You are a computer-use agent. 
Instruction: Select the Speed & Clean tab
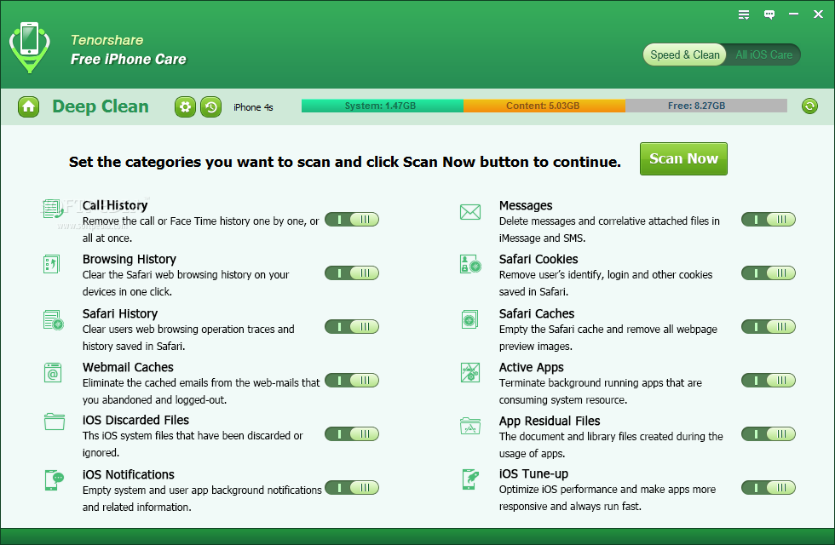tap(685, 54)
